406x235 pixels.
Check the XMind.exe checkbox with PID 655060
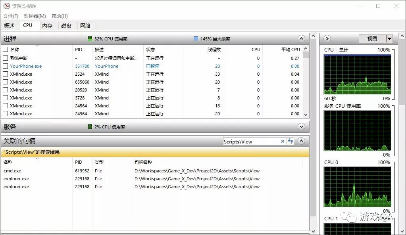point(5,82)
